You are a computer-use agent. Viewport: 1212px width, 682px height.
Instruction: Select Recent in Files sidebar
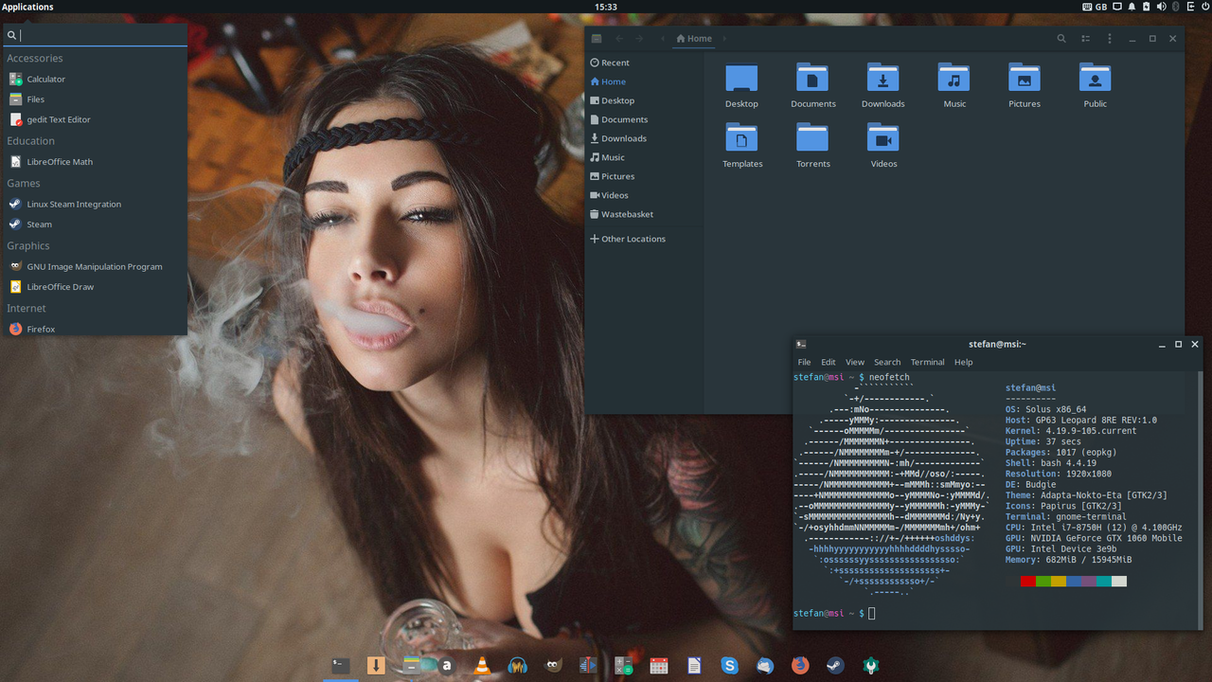[644, 63]
